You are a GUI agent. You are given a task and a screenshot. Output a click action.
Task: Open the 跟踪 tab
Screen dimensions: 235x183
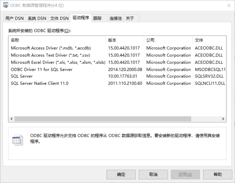coord(99,18)
